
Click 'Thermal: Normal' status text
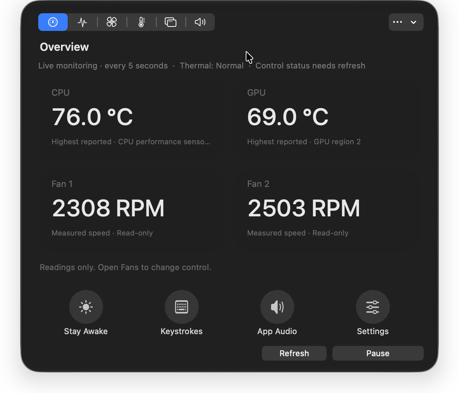click(211, 65)
